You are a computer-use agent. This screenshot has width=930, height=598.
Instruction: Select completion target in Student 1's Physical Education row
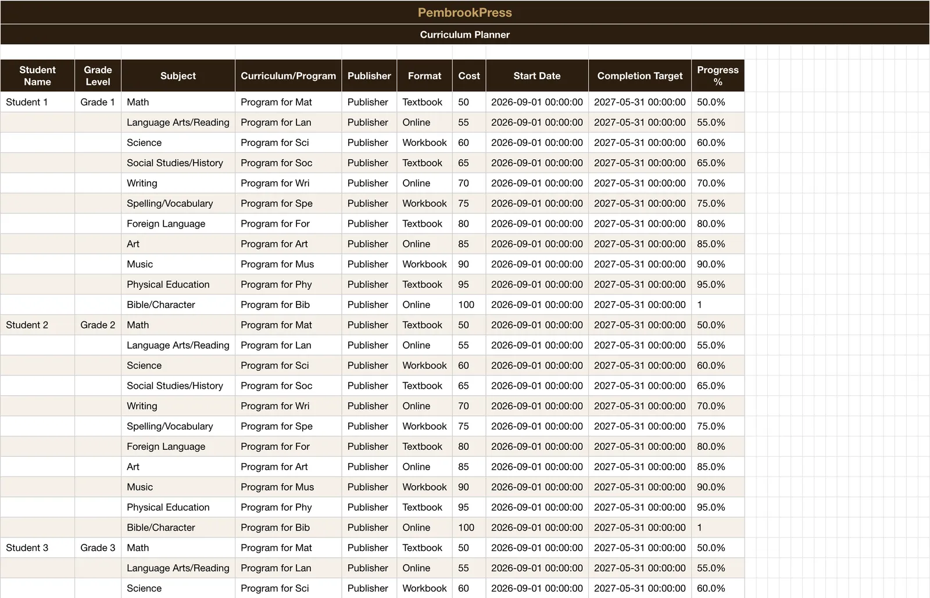coord(640,284)
